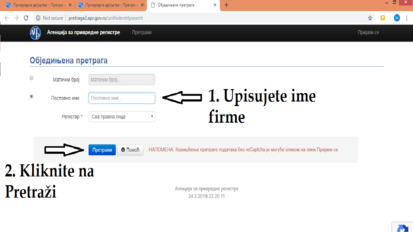The image size is (413, 232).
Task: Open the profile avatar M icon
Action: coord(397,18)
